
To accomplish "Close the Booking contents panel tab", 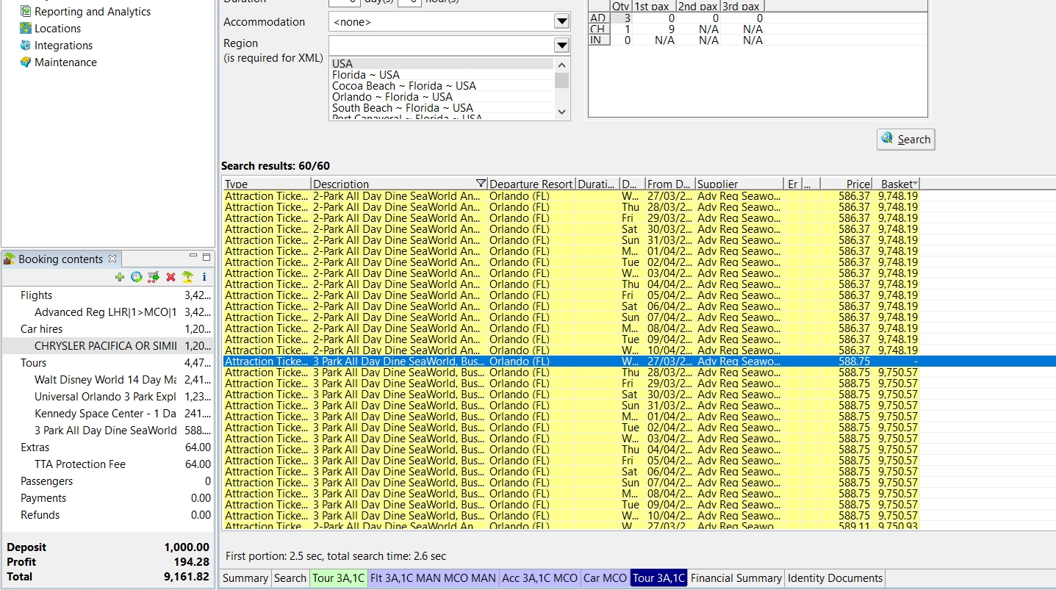I will (112, 259).
